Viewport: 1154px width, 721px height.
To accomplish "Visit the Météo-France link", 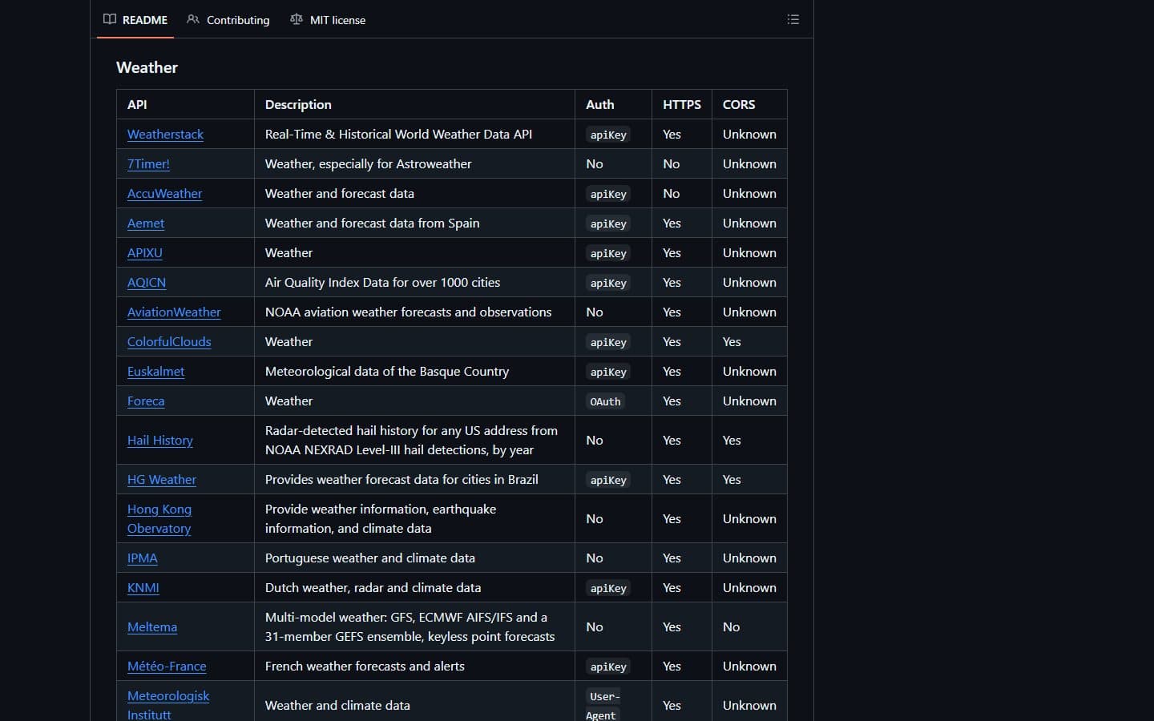I will (167, 667).
